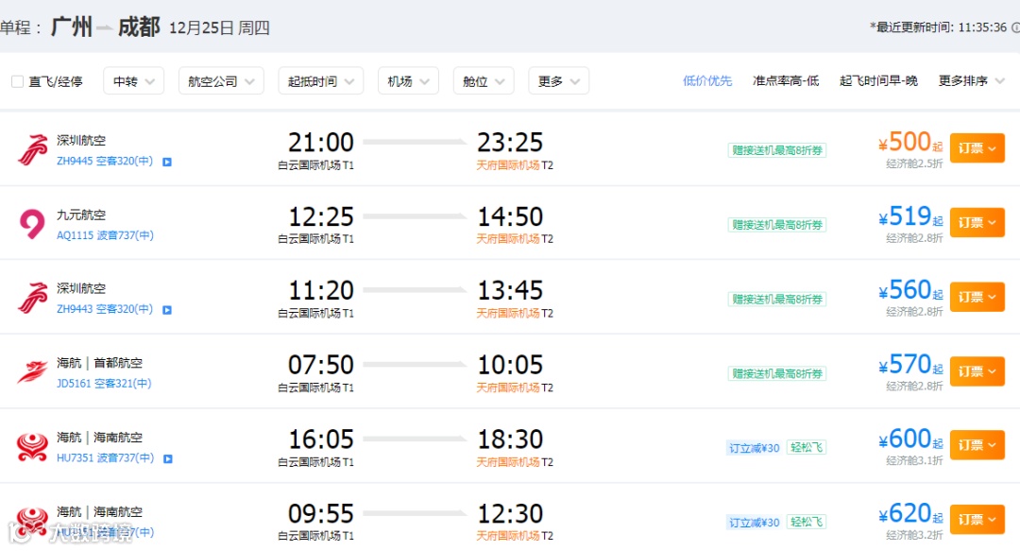Click the small blue play icon beside ZH9443
This screenshot has width=1020, height=551.
click(167, 310)
